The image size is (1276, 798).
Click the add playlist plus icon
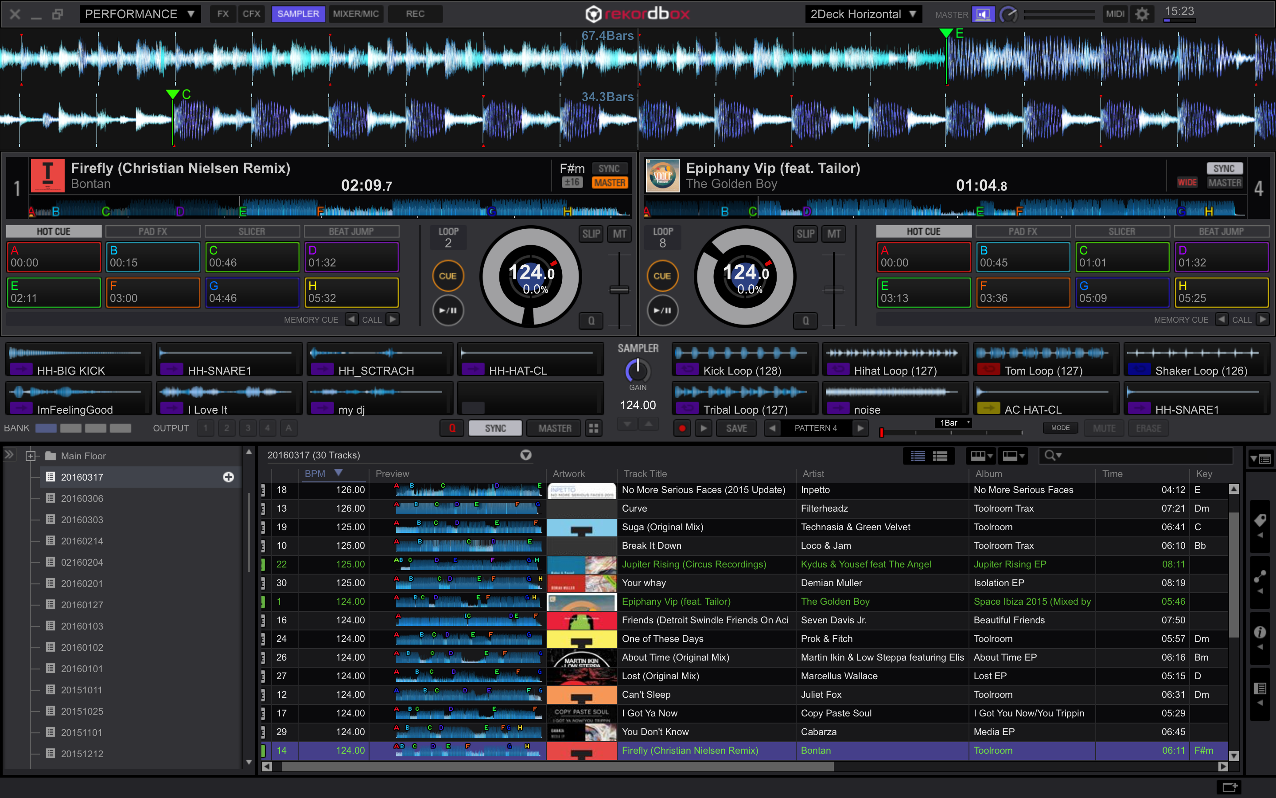[228, 477]
